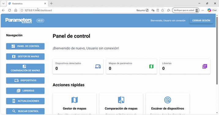219x115 pixels.
Task: Click the compare icon on Comparación de Mapas button
Action: click(x=24, y=66)
